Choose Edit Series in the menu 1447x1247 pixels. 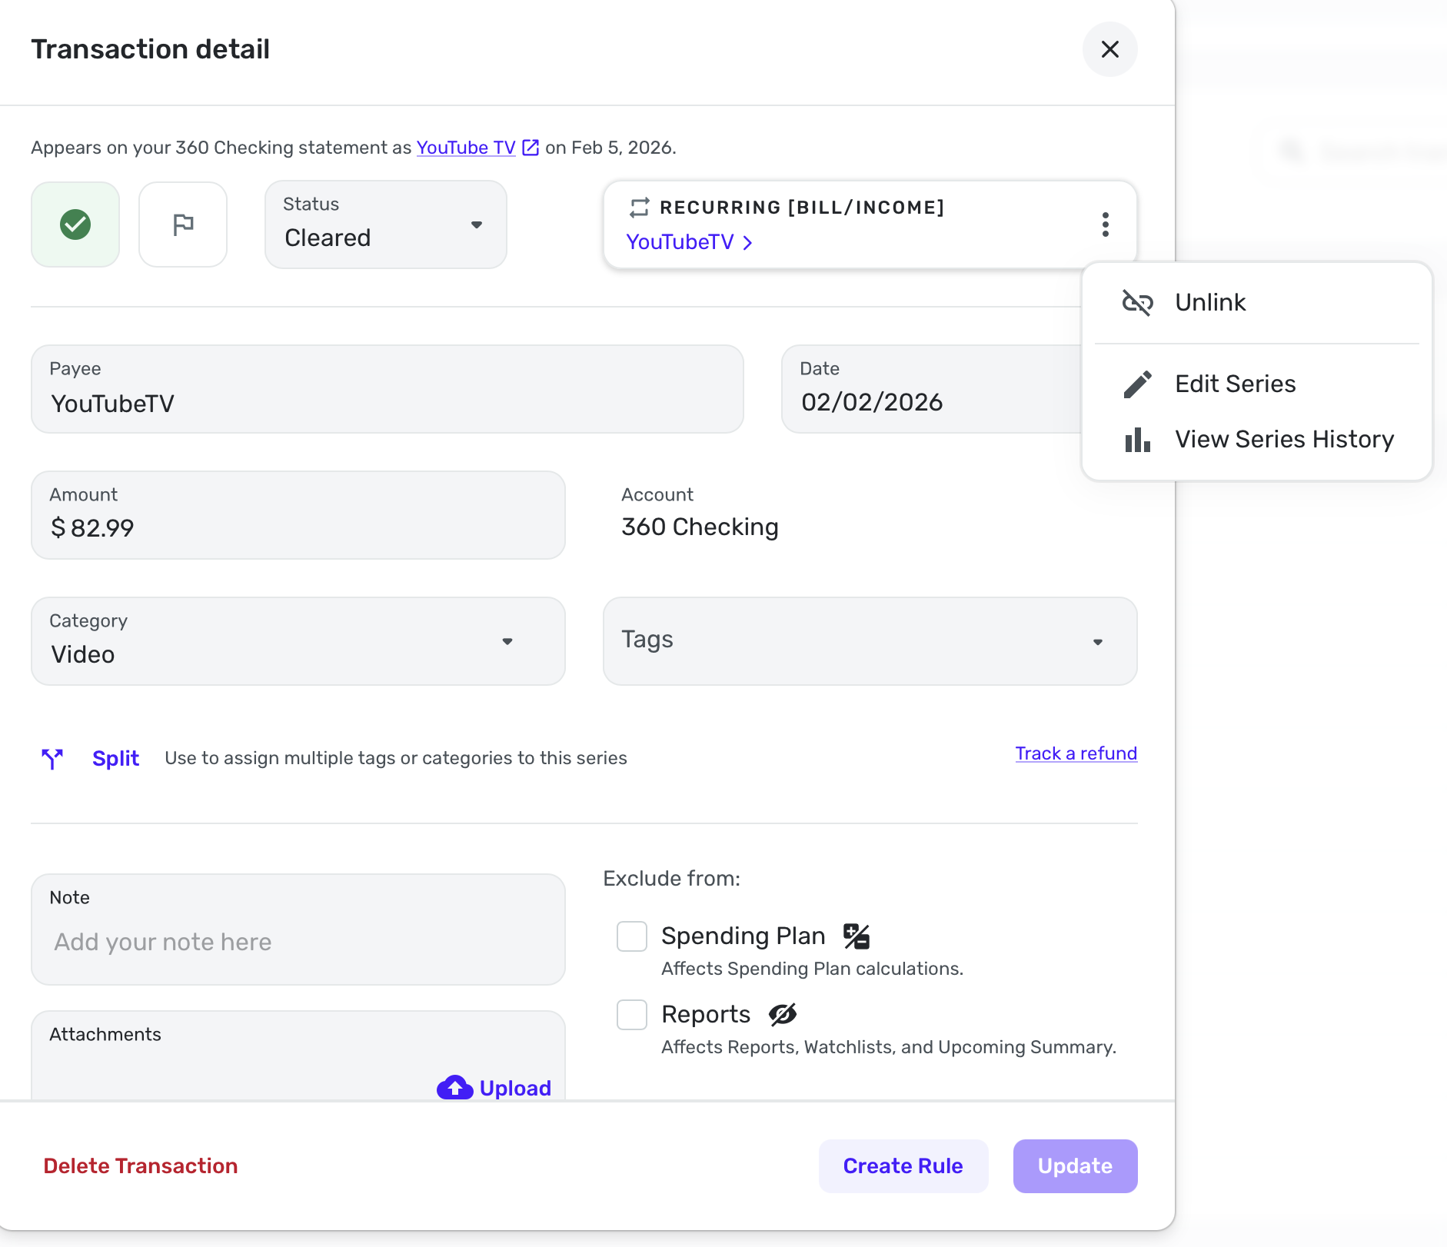point(1235,384)
